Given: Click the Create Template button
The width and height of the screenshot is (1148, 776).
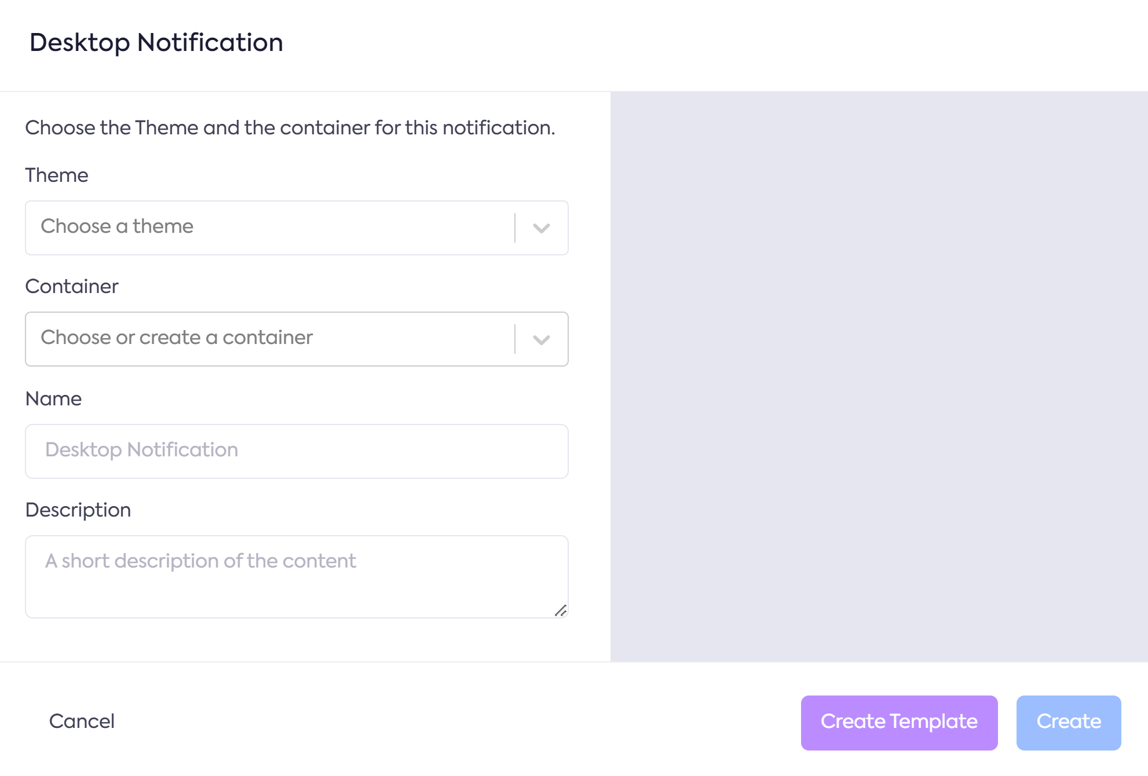Looking at the screenshot, I should [x=899, y=722].
